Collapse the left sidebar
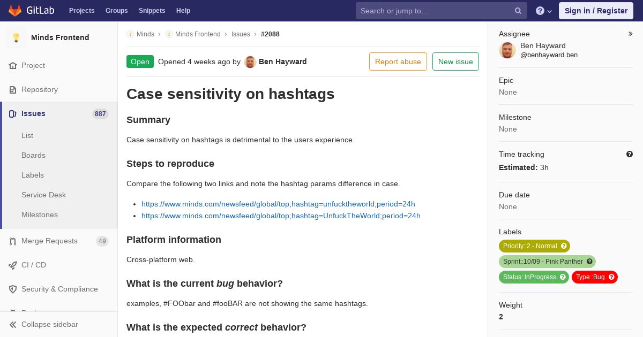Image resolution: width=643 pixels, height=337 pixels. (49, 324)
